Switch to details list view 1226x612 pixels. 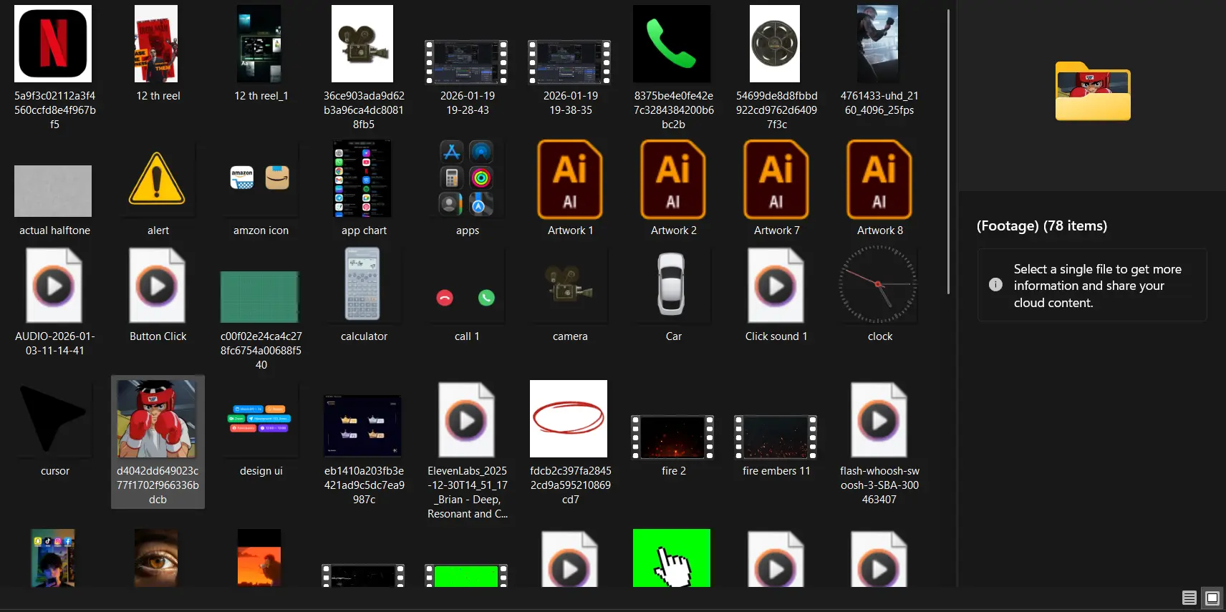click(1189, 598)
